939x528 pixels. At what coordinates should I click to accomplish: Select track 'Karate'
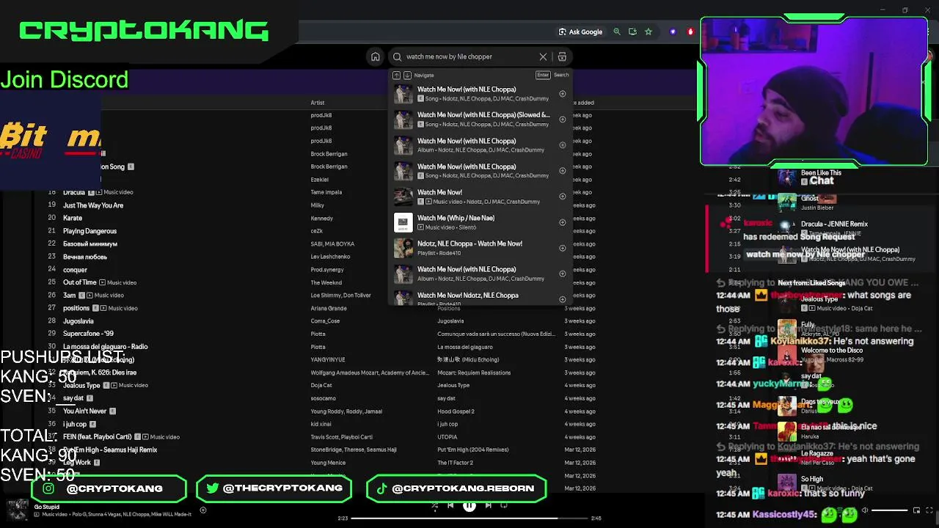click(73, 218)
